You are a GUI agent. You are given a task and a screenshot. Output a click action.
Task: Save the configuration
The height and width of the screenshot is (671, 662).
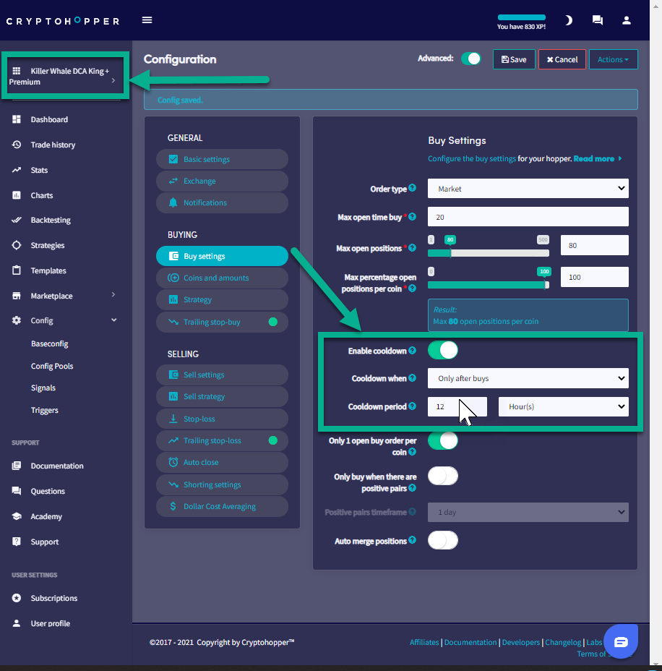point(514,59)
